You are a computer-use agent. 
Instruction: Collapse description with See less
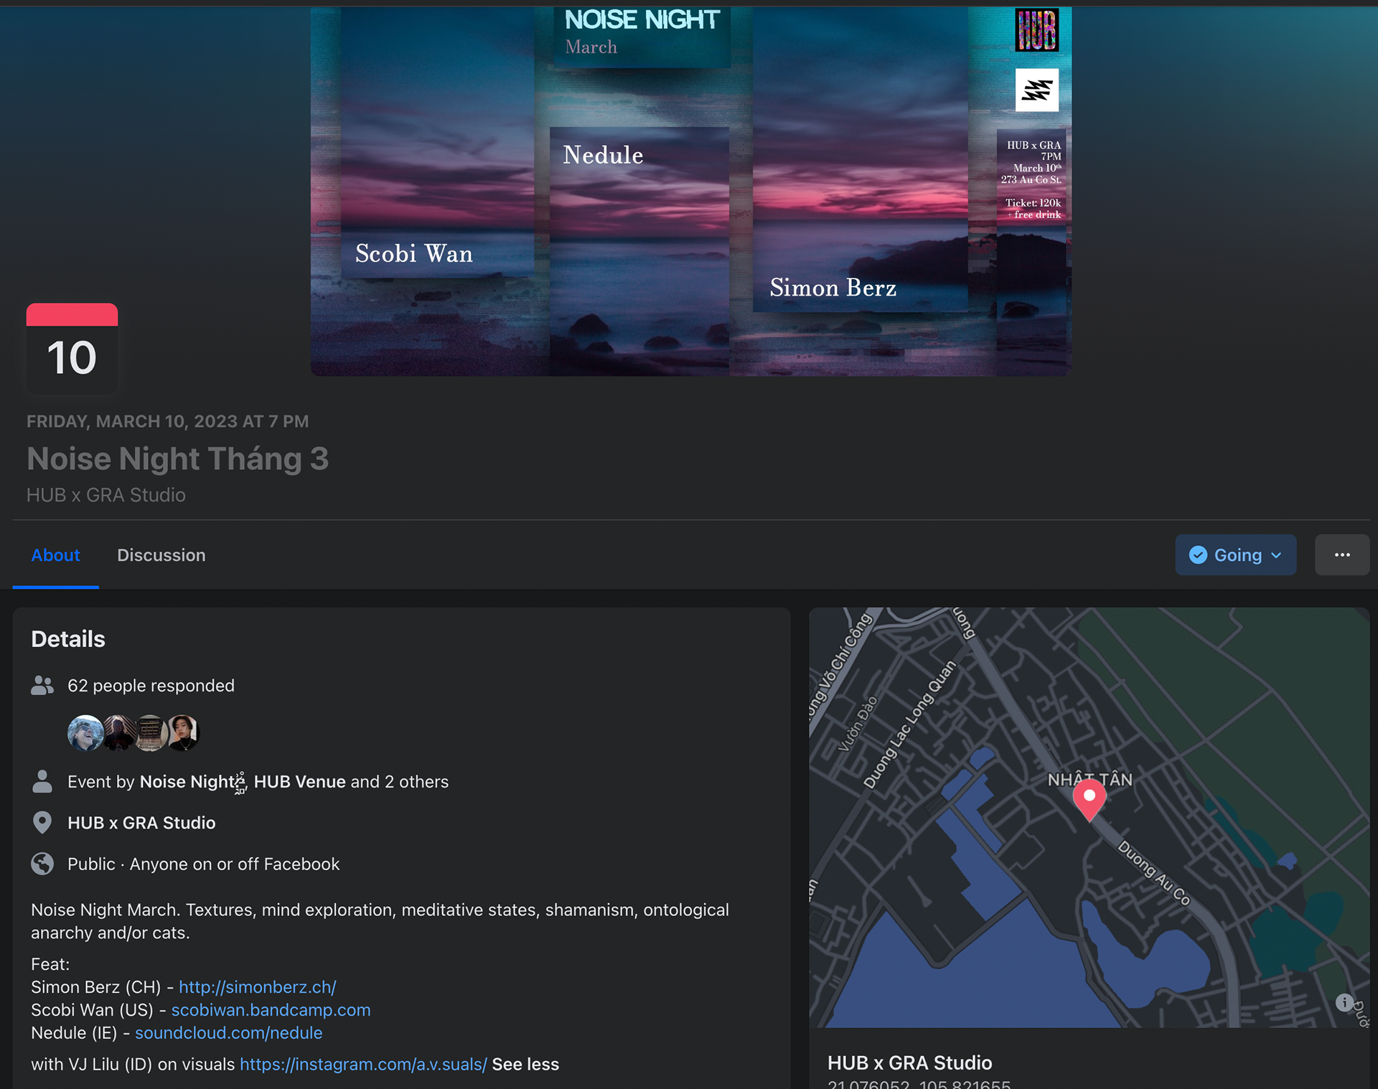pyautogui.click(x=525, y=1065)
